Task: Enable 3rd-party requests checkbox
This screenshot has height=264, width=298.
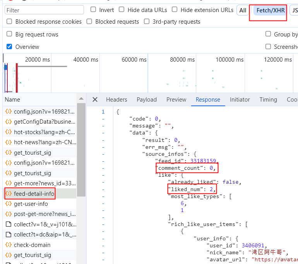Action: tap(147, 21)
